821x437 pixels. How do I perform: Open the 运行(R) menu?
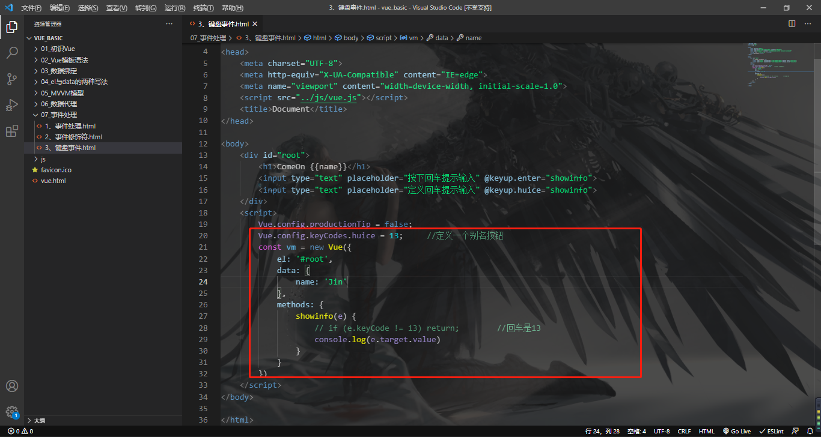tap(174, 8)
